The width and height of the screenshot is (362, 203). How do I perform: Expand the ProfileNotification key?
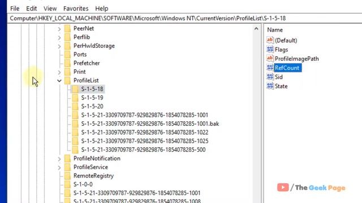pos(59,159)
